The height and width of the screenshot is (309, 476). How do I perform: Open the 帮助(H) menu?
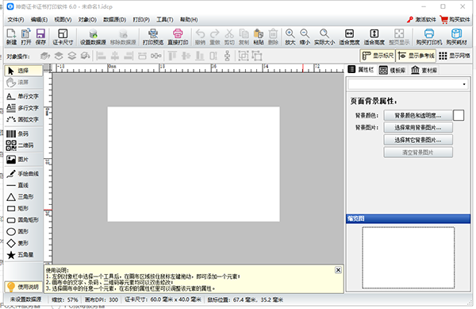pos(189,20)
